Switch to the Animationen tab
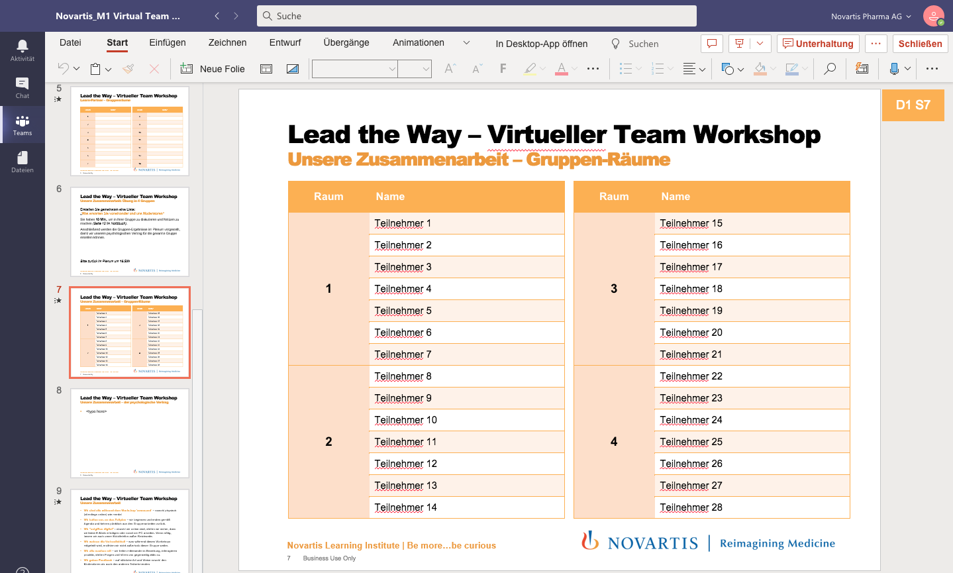Screen dimensions: 953x573 pyautogui.click(x=419, y=42)
